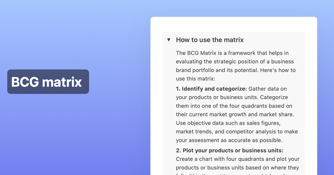Click the line "products or business units based on where they"
This screenshot has width=334, height=175.
[237, 168]
